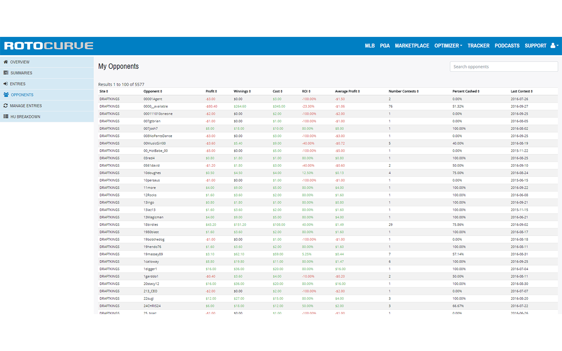Click opponent 18birdies

pos(151,225)
